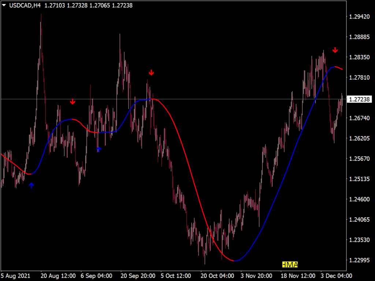Click the red sell arrow above 20 September peak
The height and width of the screenshot is (281, 375).
point(151,73)
